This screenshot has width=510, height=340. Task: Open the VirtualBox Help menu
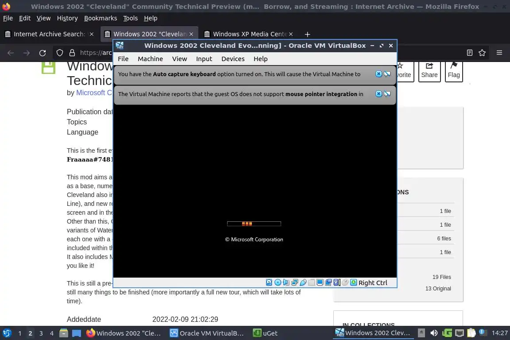260,59
